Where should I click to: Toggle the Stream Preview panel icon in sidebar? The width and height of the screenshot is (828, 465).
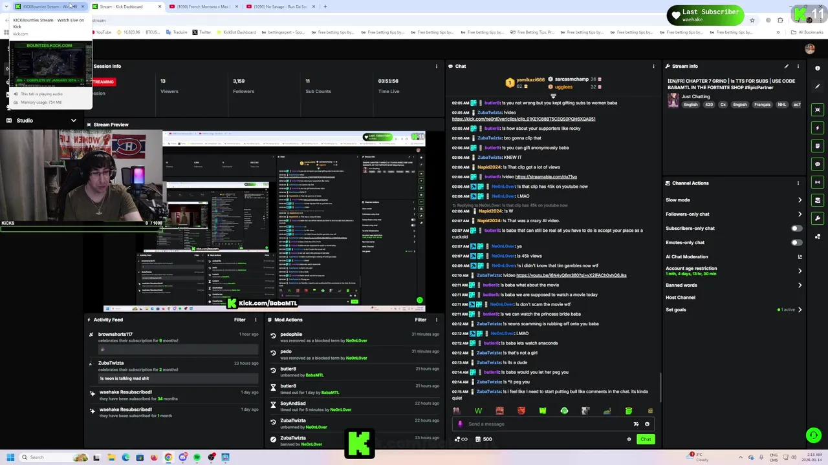coord(818,110)
